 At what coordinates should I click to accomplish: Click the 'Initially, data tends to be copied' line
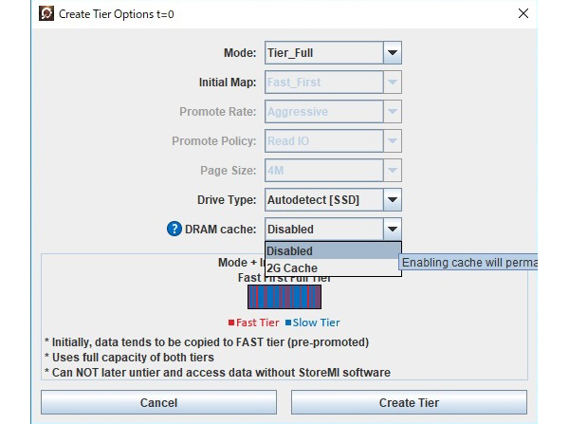click(x=207, y=342)
